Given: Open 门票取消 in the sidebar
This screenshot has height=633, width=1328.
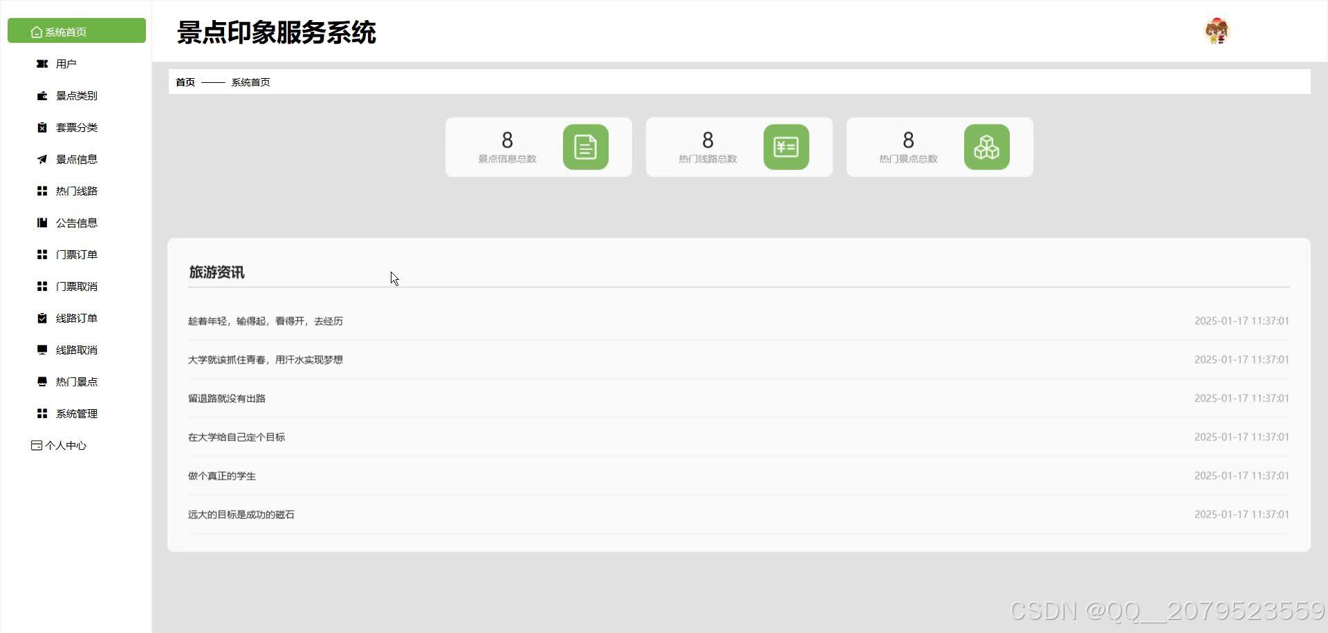Looking at the screenshot, I should [x=77, y=286].
